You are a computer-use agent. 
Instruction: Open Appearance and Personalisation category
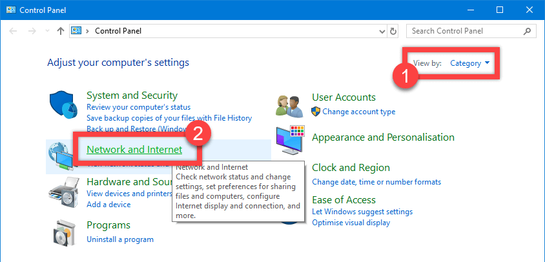point(383,137)
